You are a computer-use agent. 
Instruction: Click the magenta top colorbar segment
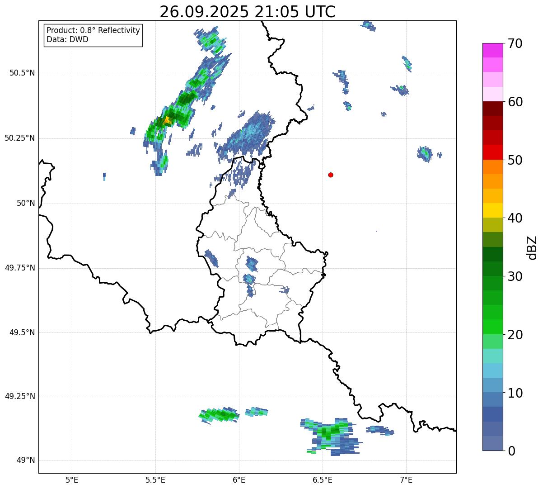[493, 50]
